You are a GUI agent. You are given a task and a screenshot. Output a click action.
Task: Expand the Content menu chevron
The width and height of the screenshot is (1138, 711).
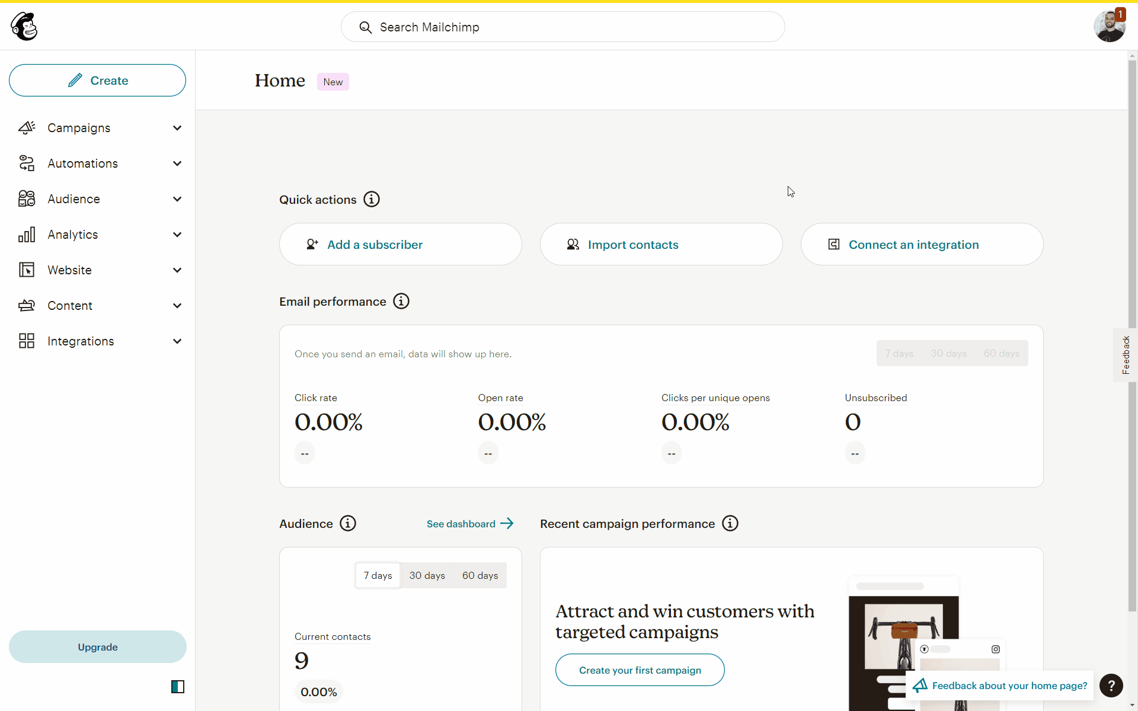tap(177, 306)
